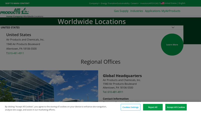Click the Air Products logo
Image resolution: width=201 pixels, height=113 pixels.
pyautogui.click(x=14, y=11)
